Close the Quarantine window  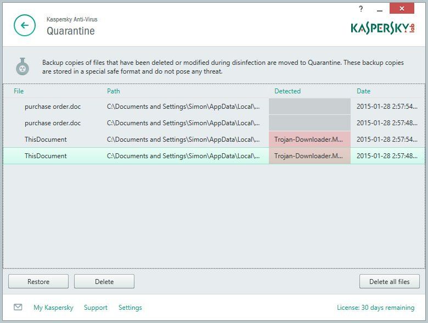[402, 8]
